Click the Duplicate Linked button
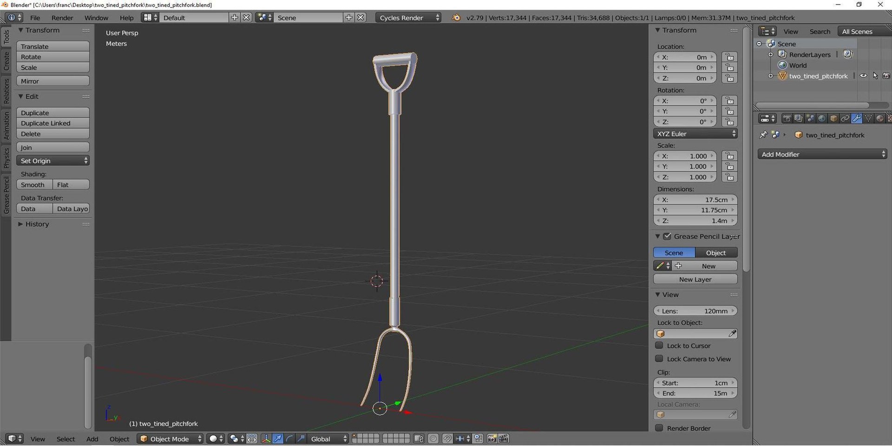Viewport: 892px width, 446px height. point(53,123)
